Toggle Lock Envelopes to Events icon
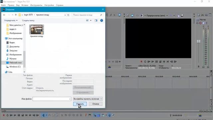This screenshot has height=120, width=213. (x=109, y=115)
